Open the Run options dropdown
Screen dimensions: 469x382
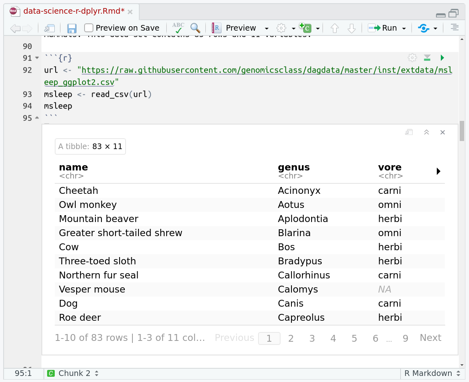(x=404, y=29)
